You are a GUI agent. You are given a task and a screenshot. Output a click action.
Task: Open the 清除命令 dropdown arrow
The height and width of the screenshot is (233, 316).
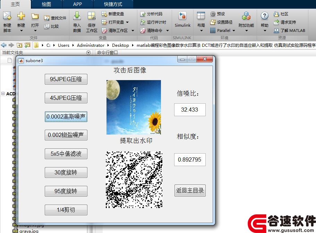pos(168,31)
